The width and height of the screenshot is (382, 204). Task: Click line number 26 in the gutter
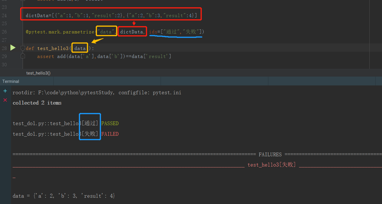point(4,32)
